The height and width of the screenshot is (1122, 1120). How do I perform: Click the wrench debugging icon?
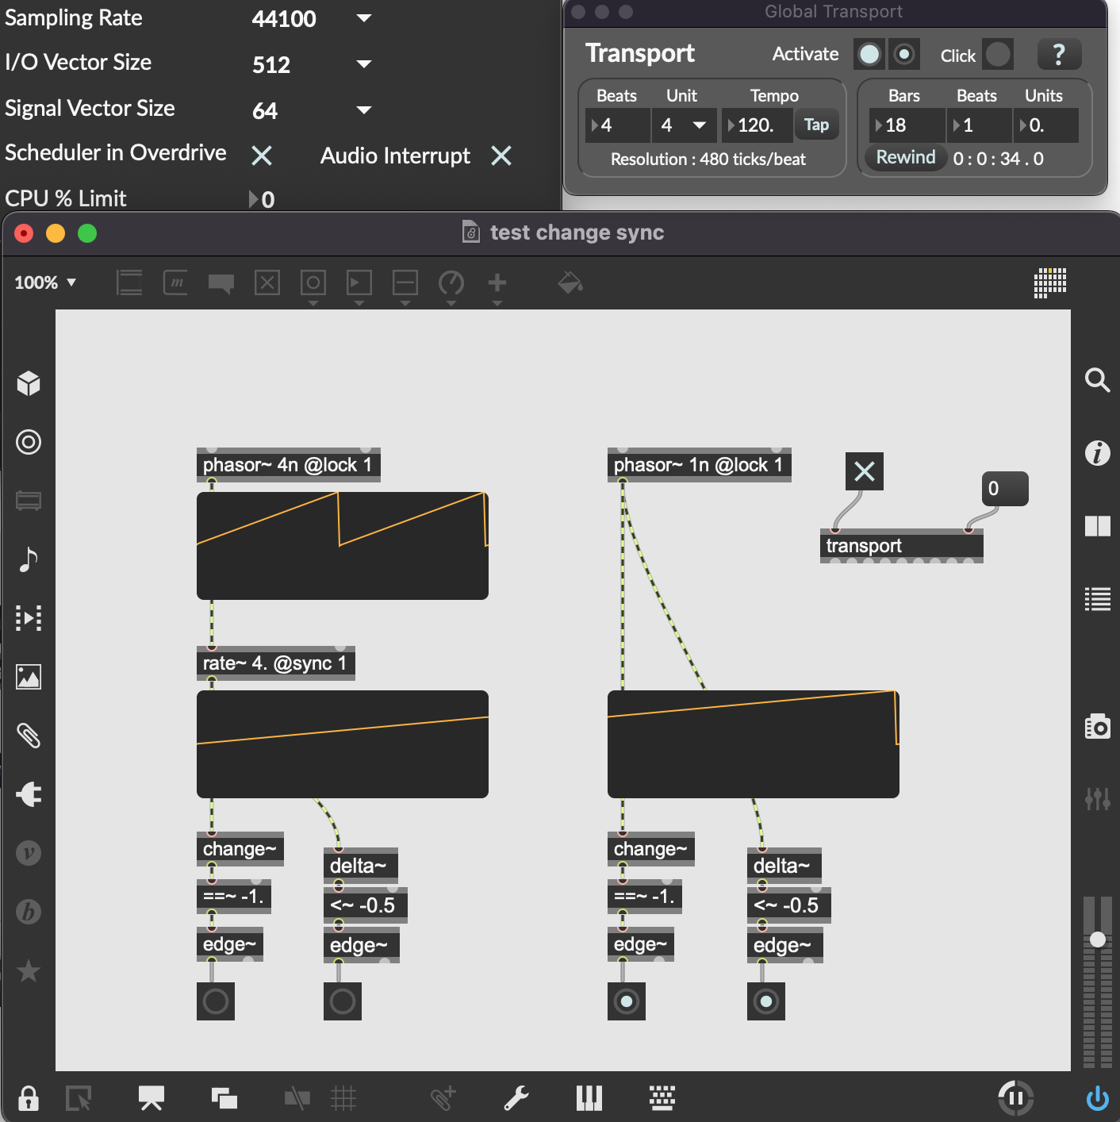point(516,1098)
